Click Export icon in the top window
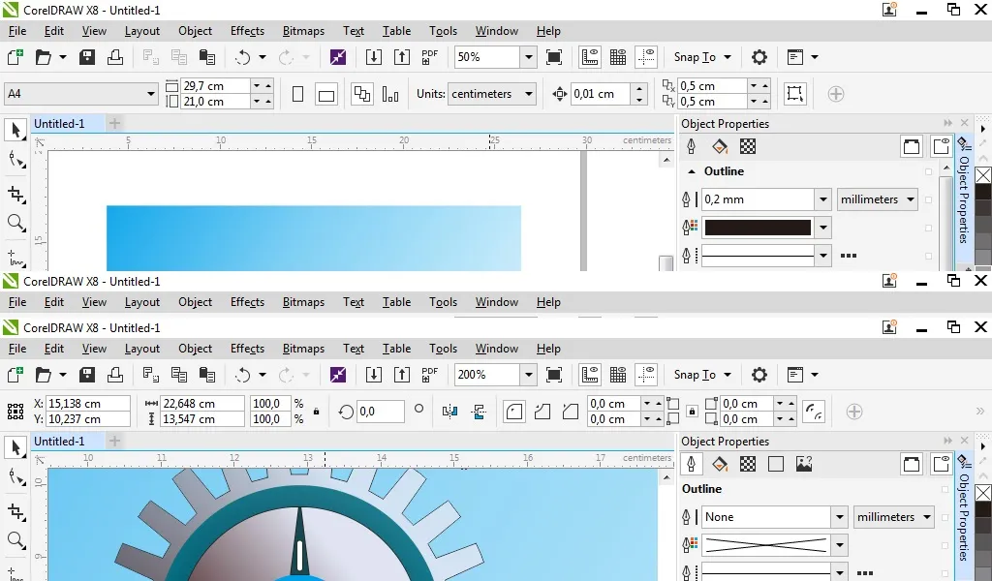The width and height of the screenshot is (992, 581). point(402,57)
